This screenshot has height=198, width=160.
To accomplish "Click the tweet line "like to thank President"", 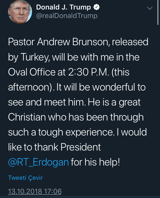I will (54, 147).
